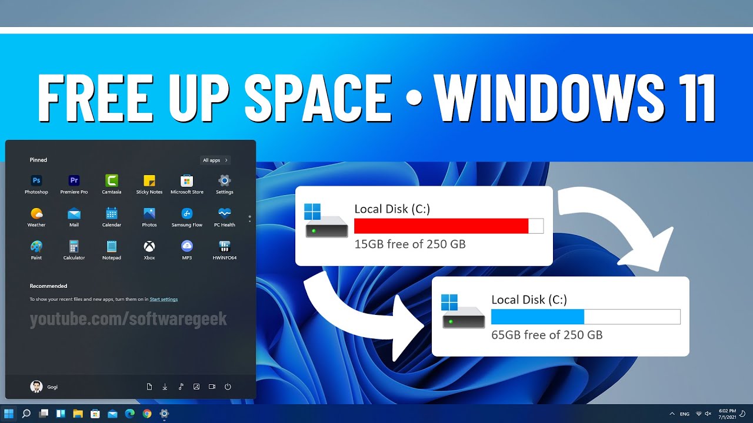Open the Calculator app
Screen dimensions: 753x423
[x=74, y=250]
